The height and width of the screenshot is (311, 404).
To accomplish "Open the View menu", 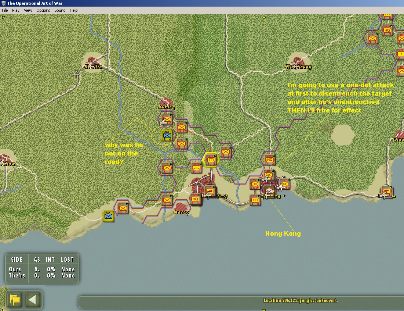I will 28,10.
